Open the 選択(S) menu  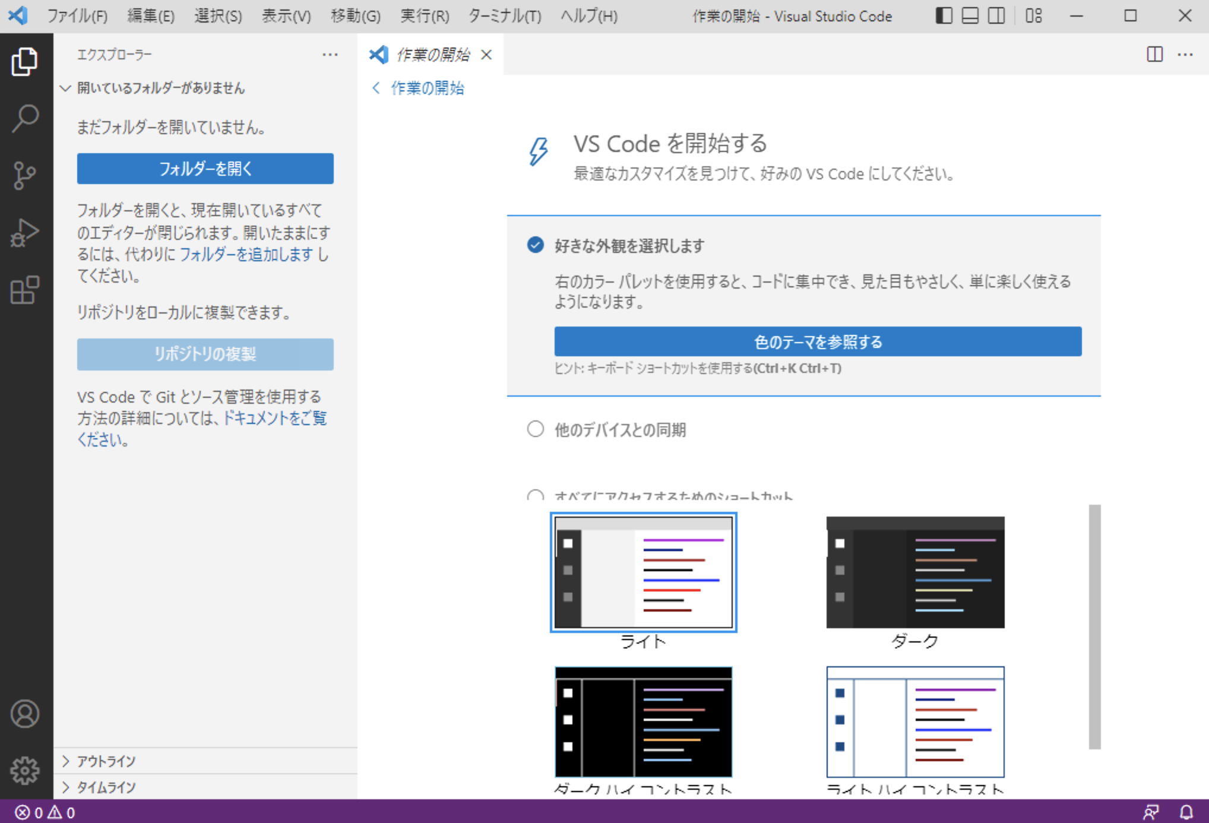coord(218,15)
